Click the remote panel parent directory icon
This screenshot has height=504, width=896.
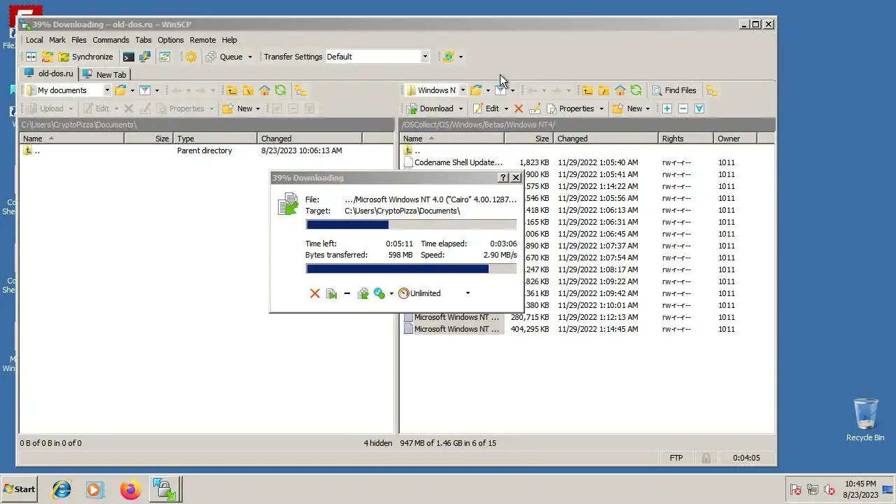click(587, 90)
